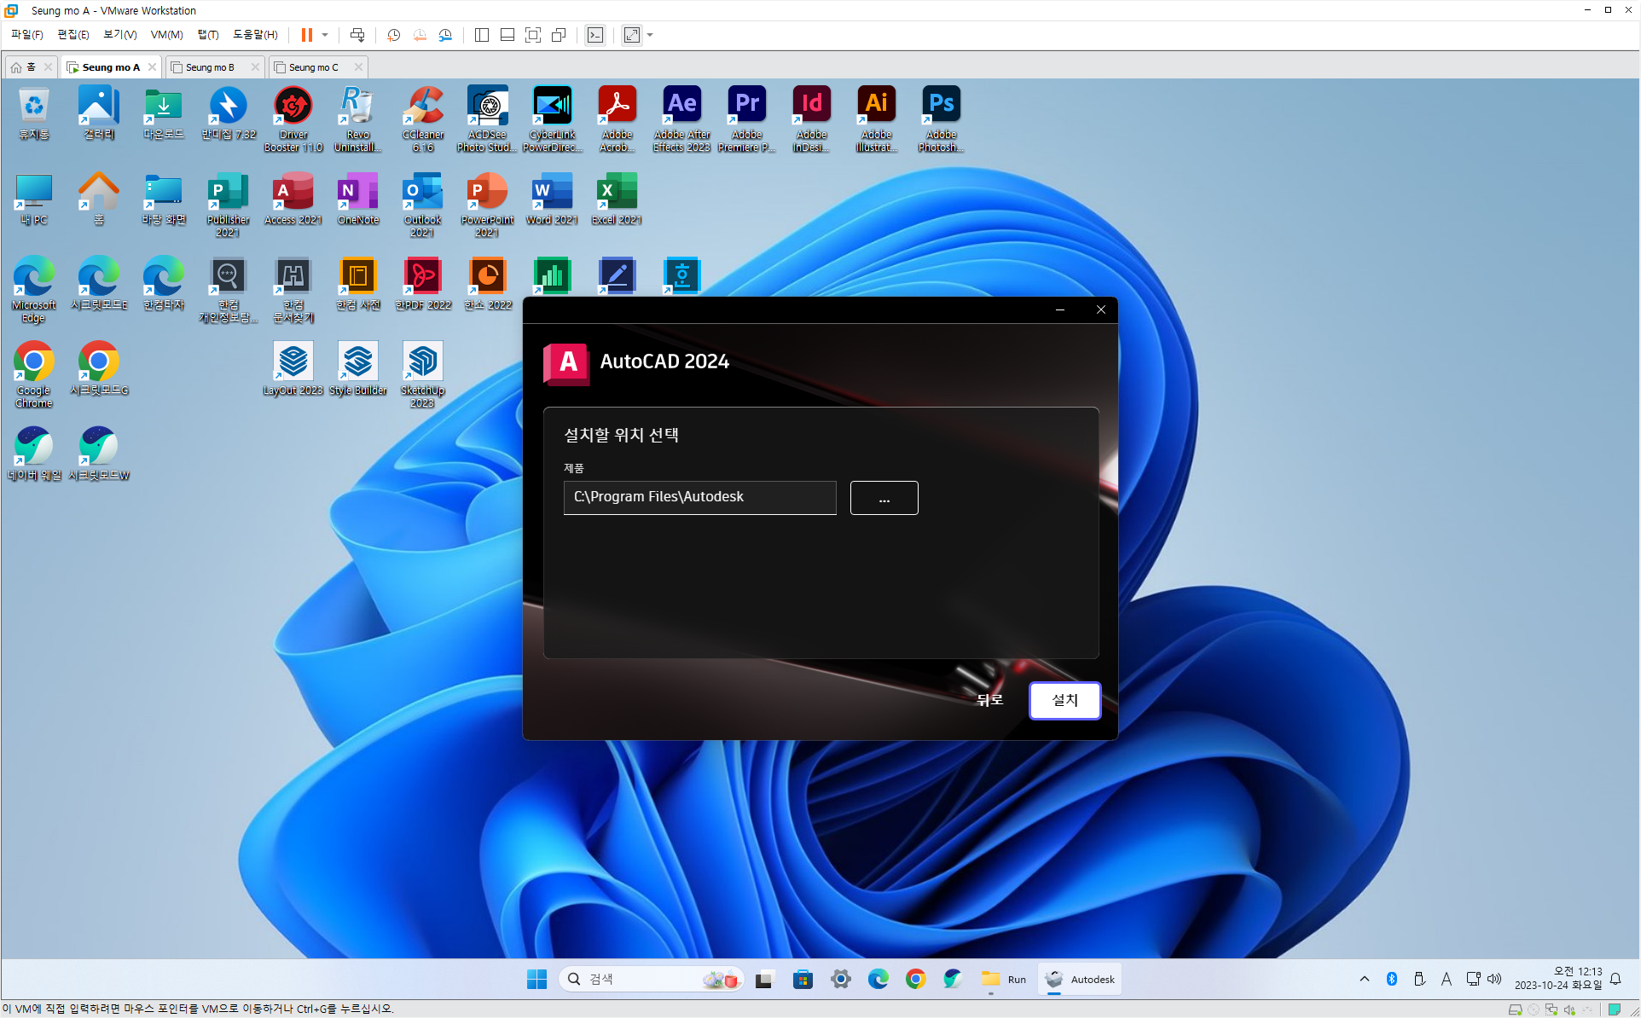The height and width of the screenshot is (1018, 1641).
Task: Switch to the Seung mo C tab
Action: pyautogui.click(x=313, y=67)
